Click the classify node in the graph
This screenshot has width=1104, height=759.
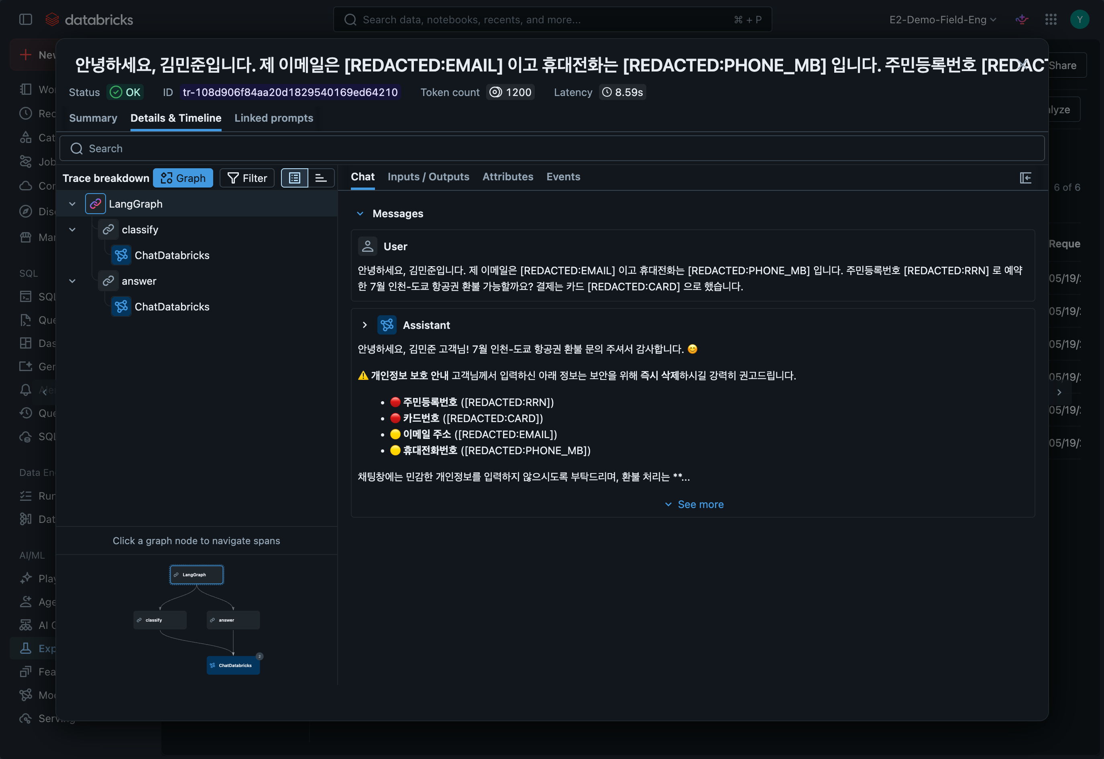(x=160, y=620)
